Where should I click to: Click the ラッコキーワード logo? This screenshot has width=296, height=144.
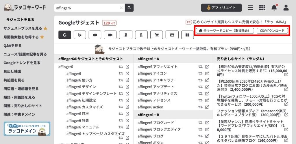coord(25,7)
